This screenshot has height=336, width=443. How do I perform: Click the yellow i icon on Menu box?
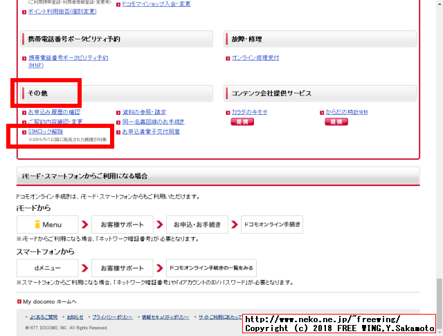(38, 225)
